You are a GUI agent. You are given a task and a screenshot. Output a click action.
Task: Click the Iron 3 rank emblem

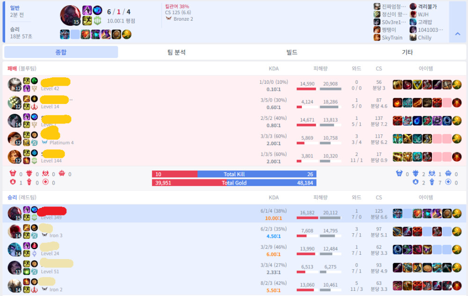pos(44,236)
